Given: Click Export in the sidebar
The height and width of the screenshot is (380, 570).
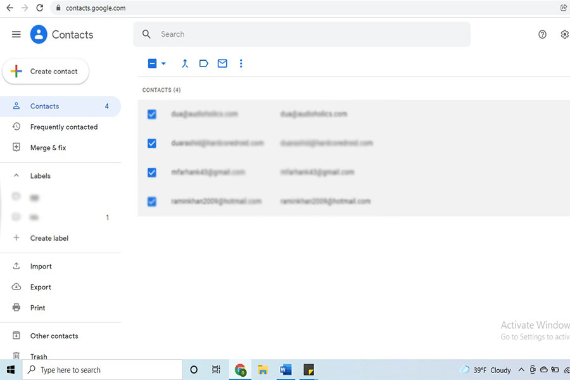Looking at the screenshot, I should pos(41,287).
